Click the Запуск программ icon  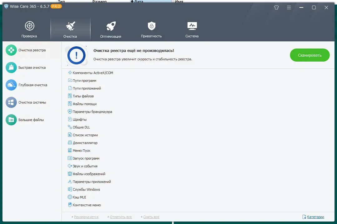pos(70,158)
